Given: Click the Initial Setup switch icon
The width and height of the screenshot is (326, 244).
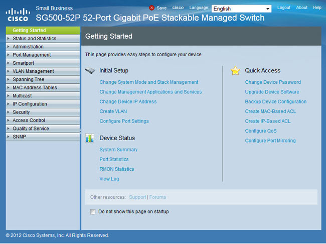Looking at the screenshot, I should (90, 71).
